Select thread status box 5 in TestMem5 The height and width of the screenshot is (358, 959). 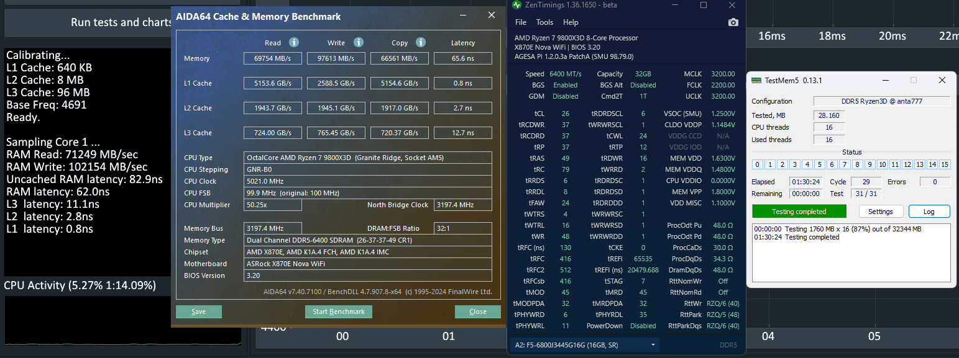point(820,164)
